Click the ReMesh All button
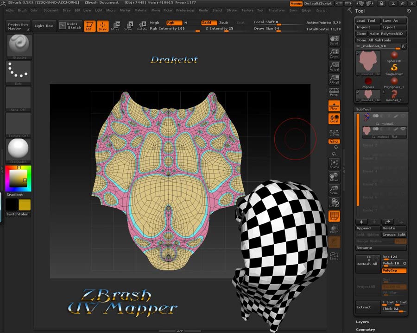 (368, 264)
